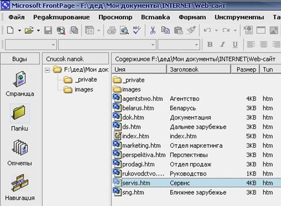Collapse the F:\дед\Мои док tree root
281x206 pixels.
coord(47,71)
